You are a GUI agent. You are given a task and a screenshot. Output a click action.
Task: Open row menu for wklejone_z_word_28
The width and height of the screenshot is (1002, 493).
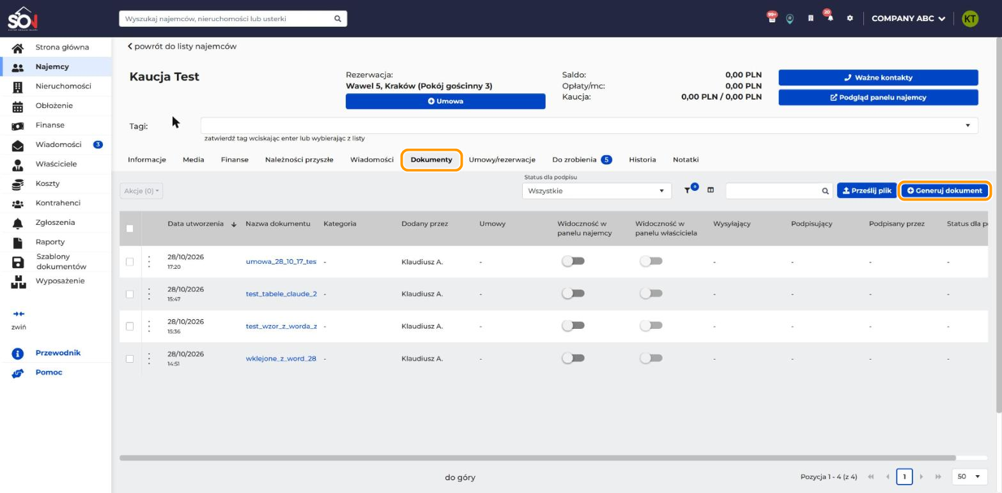click(x=149, y=358)
